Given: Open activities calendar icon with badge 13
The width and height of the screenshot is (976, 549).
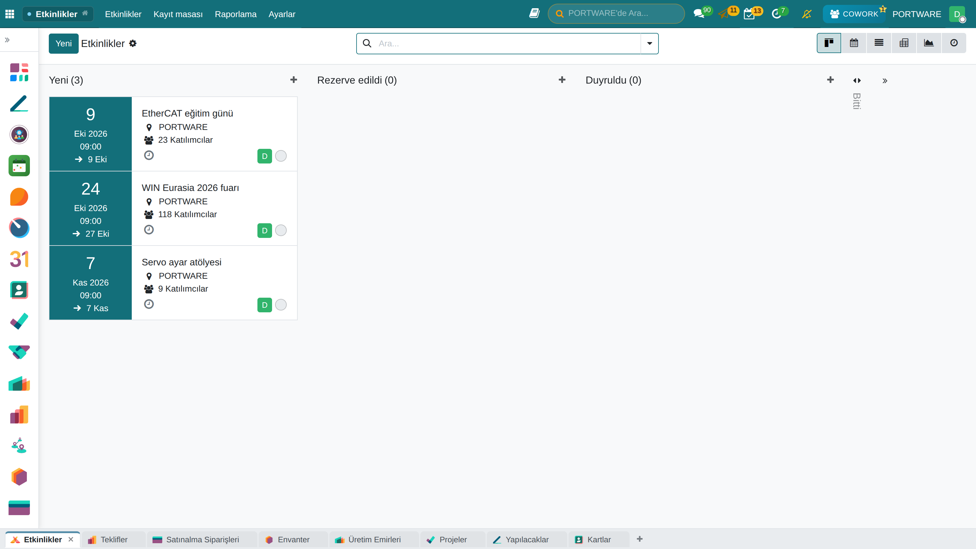Looking at the screenshot, I should point(749,14).
